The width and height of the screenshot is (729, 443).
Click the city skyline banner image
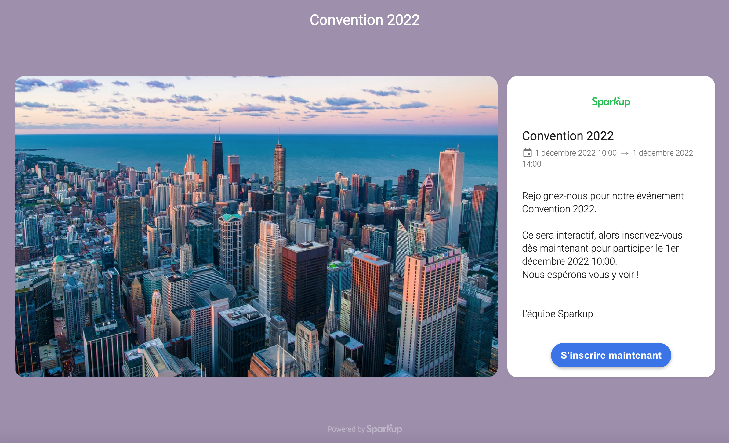click(x=256, y=226)
